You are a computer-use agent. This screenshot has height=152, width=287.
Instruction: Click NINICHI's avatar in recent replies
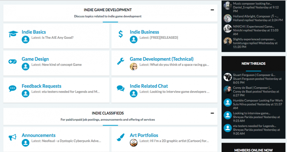(x=228, y=29)
